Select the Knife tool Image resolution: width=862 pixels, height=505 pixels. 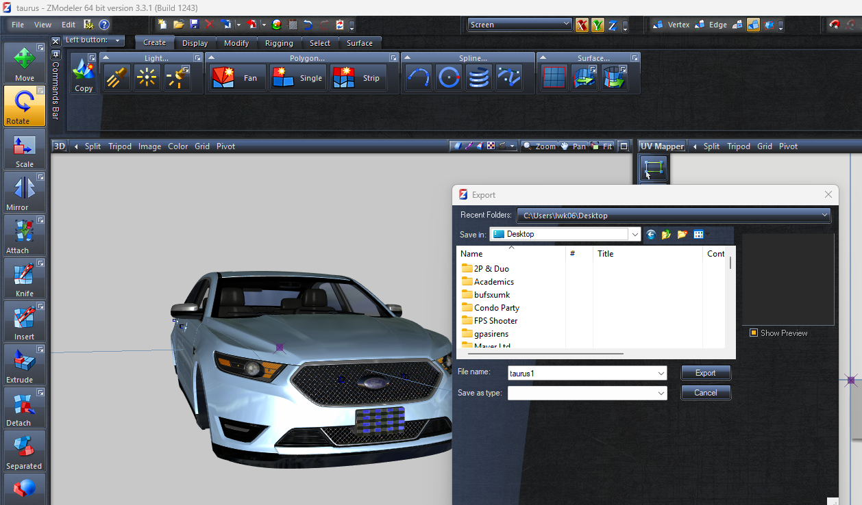coord(25,279)
